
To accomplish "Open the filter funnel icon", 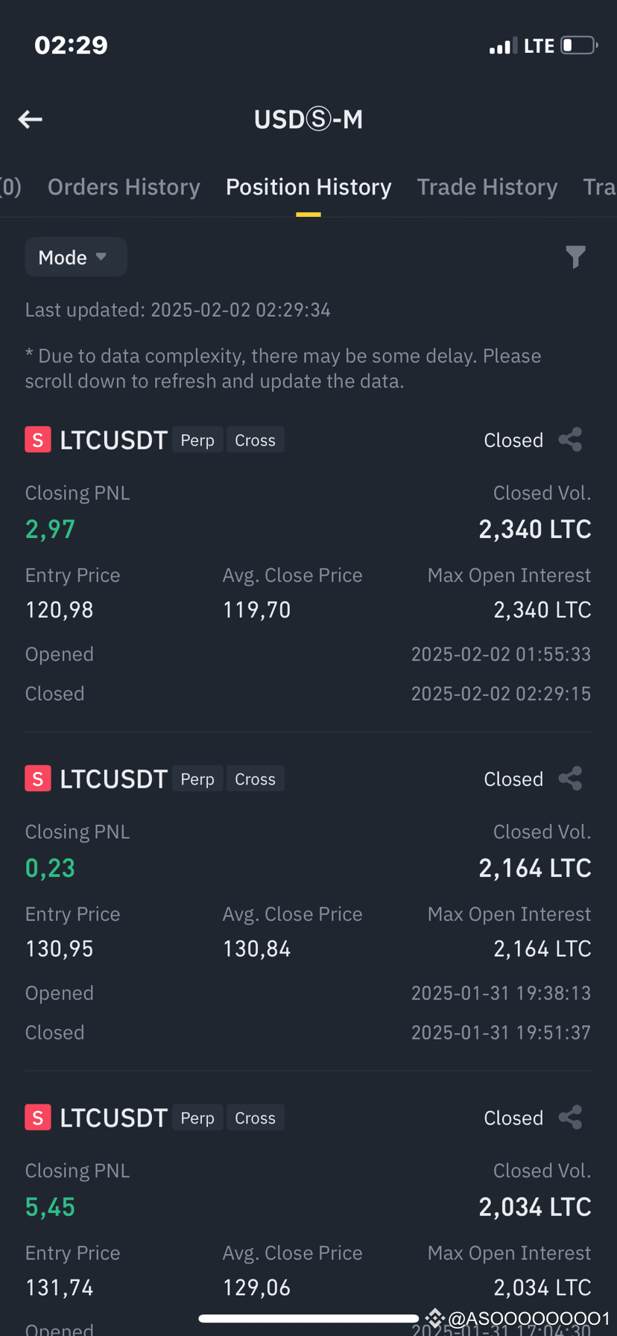I will click(x=575, y=257).
